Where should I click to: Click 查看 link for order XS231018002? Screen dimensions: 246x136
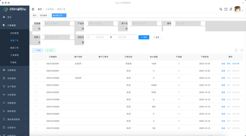[x=223, y=128]
